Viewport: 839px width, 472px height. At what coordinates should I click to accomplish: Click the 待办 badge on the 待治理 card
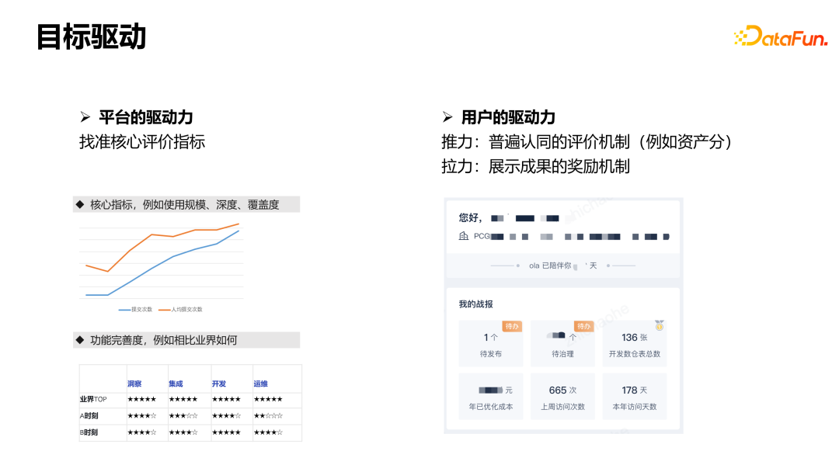(x=583, y=326)
